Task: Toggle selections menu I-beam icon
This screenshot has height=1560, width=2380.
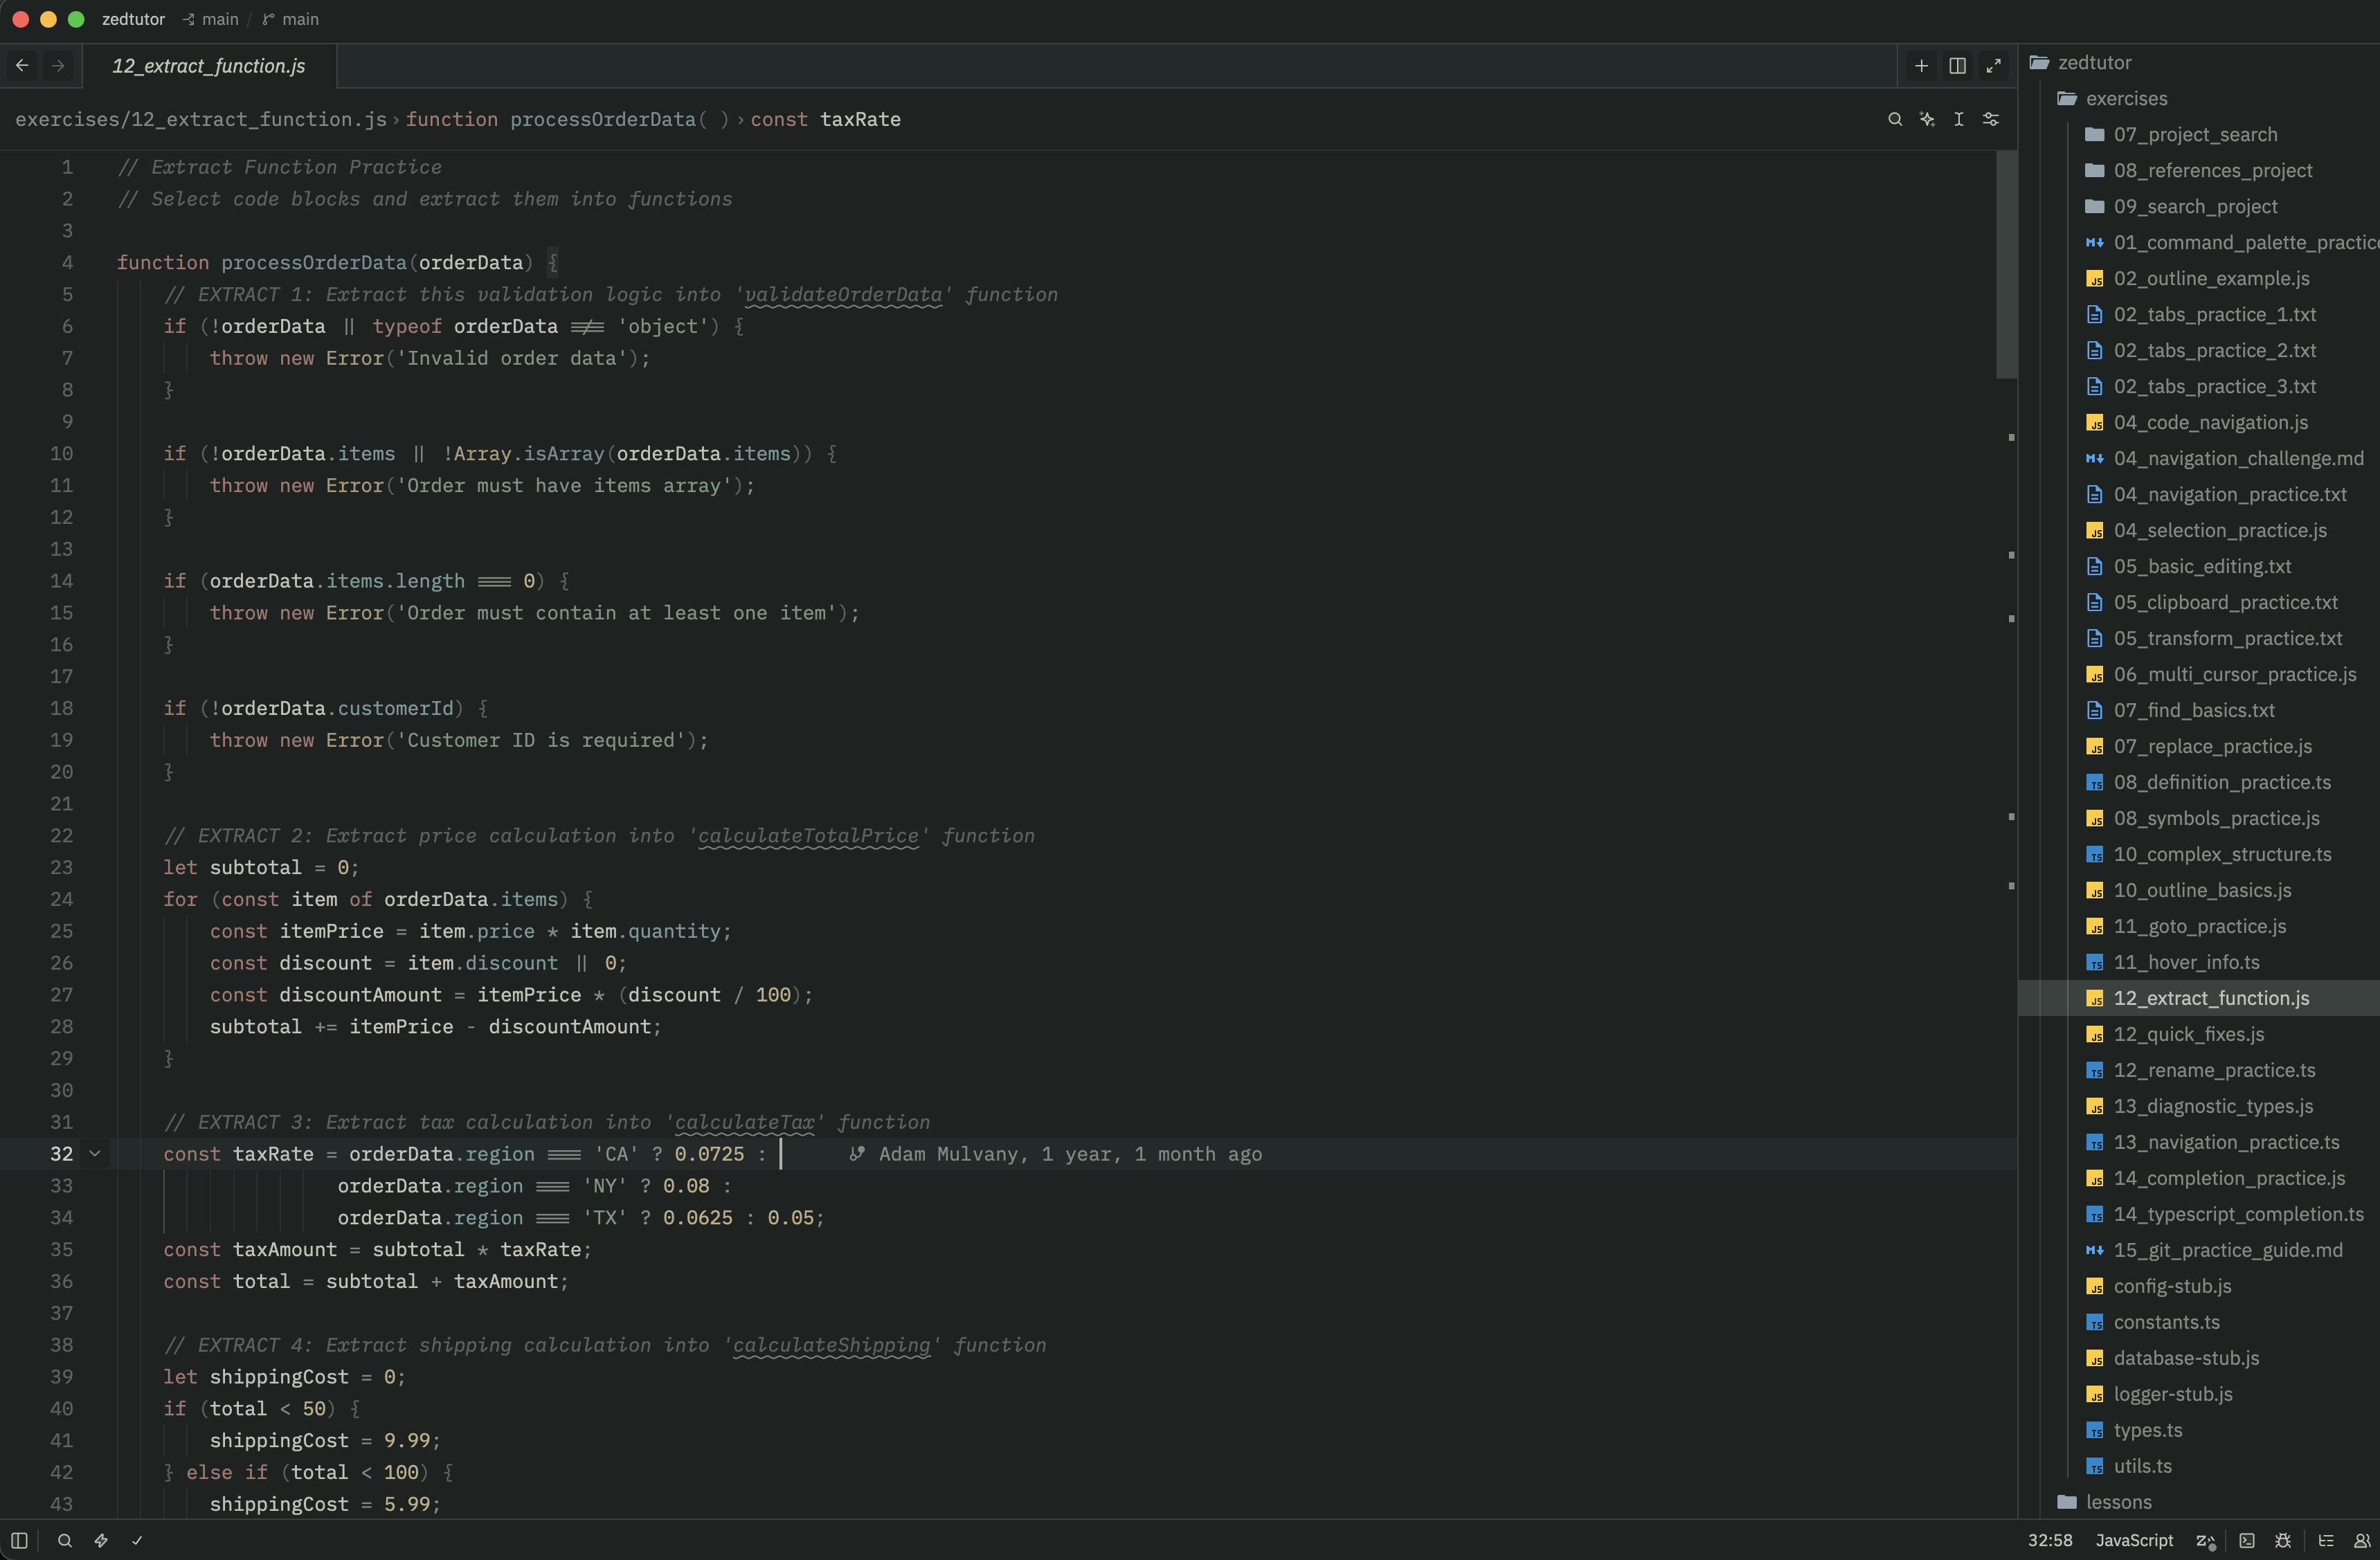Action: pos(1958,119)
